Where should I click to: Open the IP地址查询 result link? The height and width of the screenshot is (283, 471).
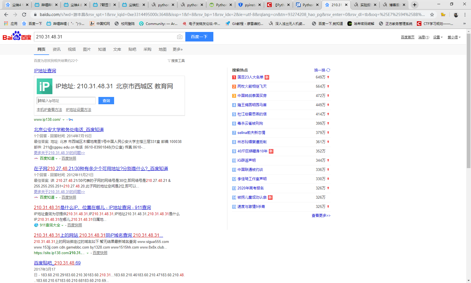(x=45, y=71)
